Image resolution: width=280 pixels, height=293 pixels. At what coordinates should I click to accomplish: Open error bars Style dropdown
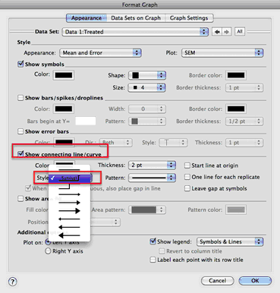click(x=173, y=143)
